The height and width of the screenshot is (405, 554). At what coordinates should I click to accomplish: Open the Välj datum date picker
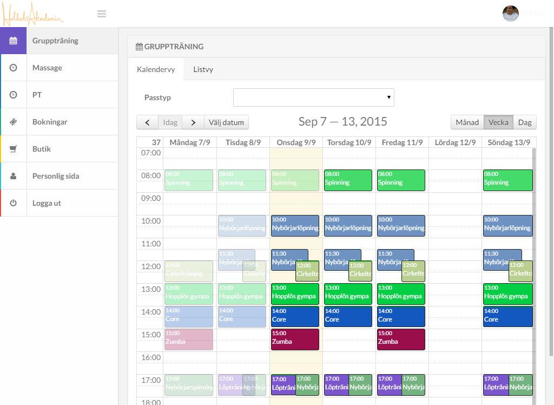point(226,122)
